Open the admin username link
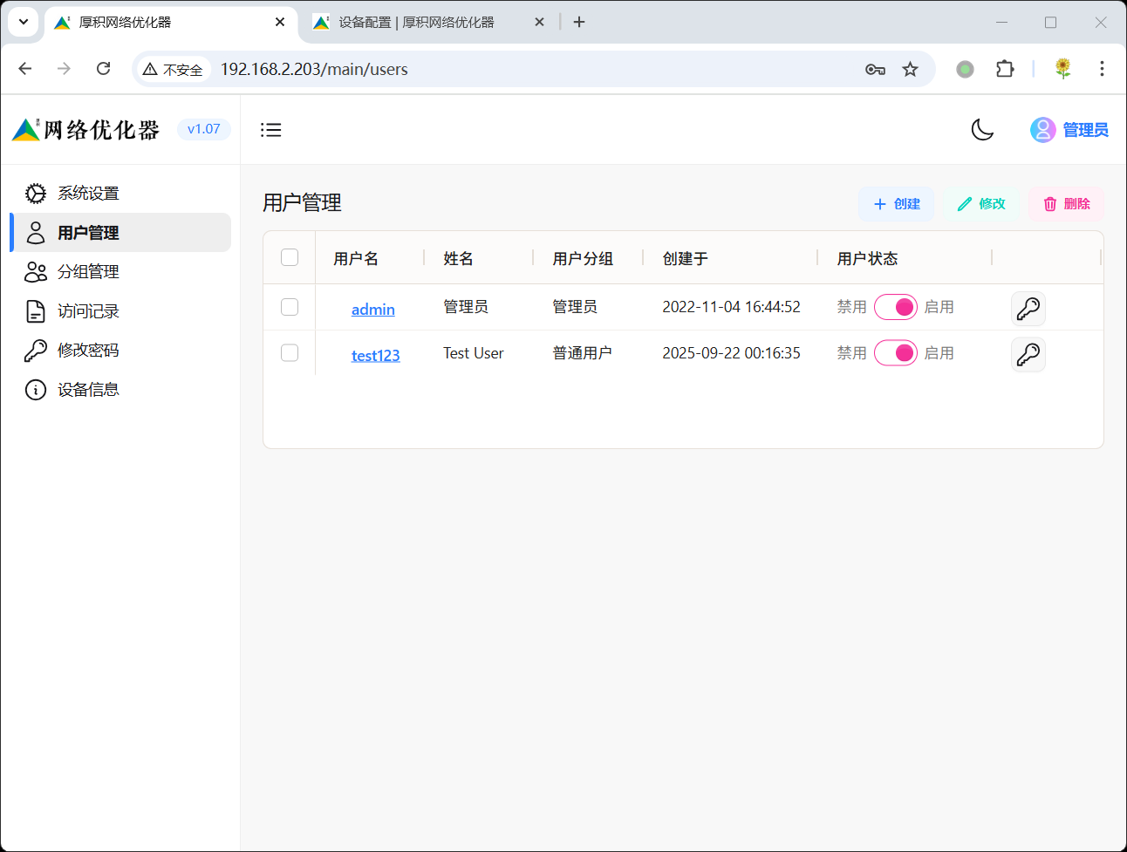Viewport: 1127px width, 852px height. (x=372, y=310)
